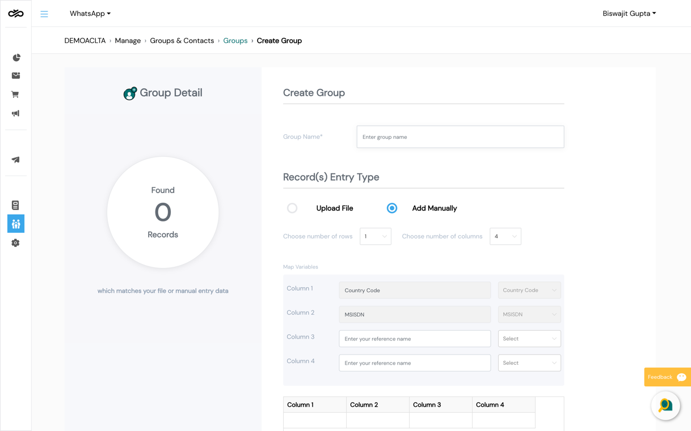
Task: Open the paper plane send icon
Action: [15, 160]
